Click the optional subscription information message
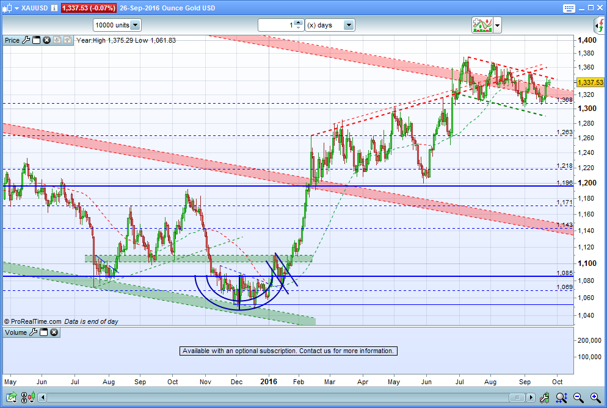The width and height of the screenshot is (607, 408). (288, 351)
